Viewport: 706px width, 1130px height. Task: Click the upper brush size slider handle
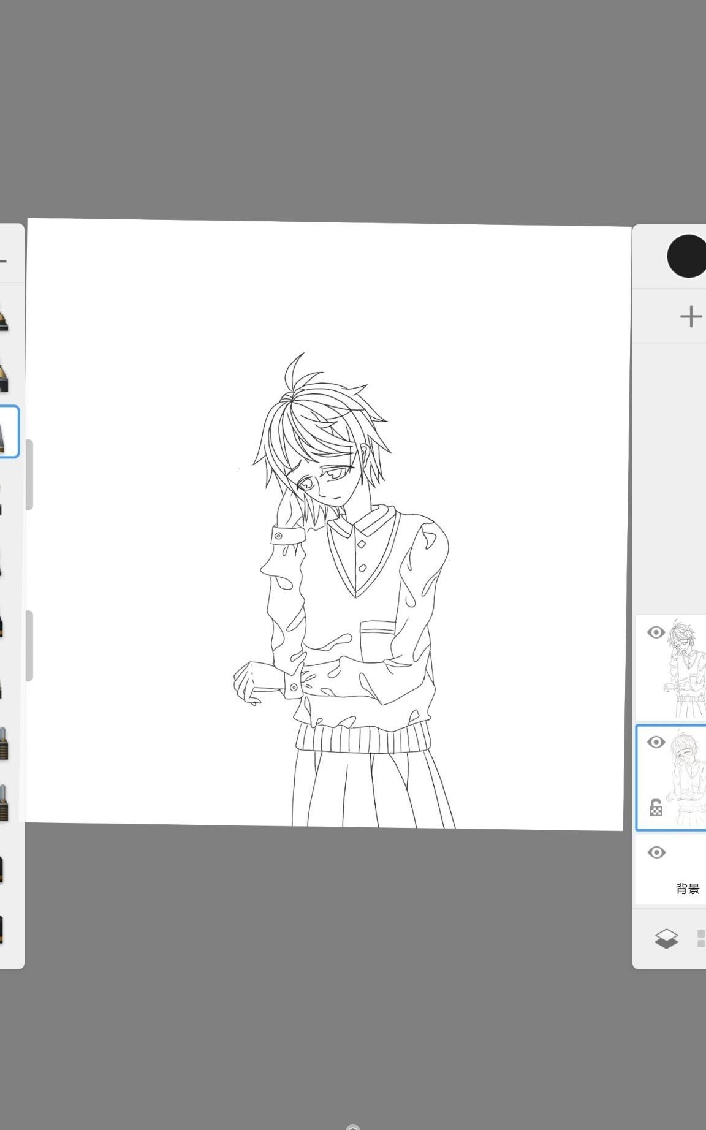tap(29, 474)
